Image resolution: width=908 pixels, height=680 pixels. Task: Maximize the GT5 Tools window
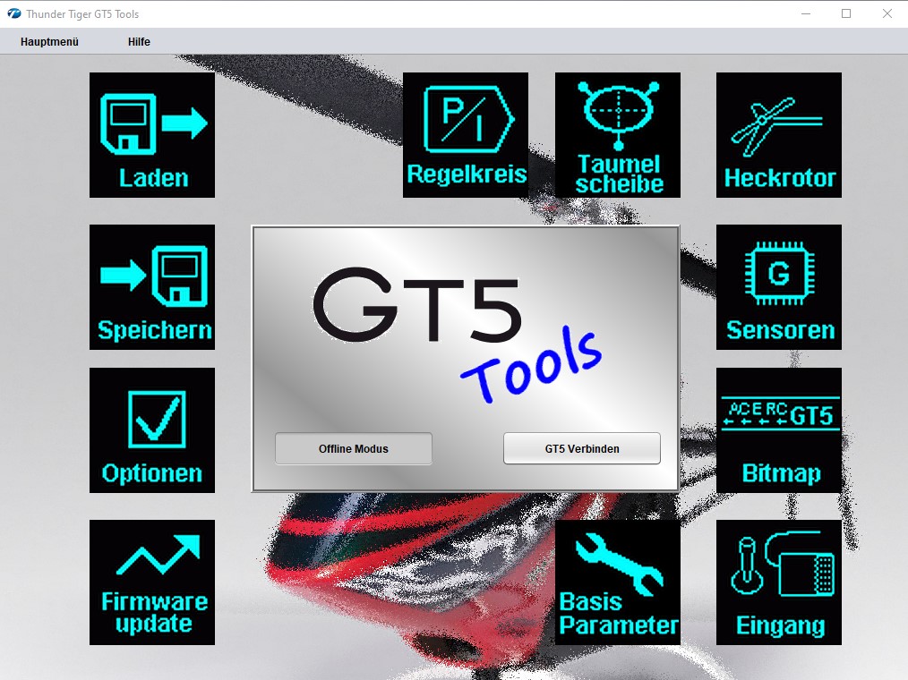point(846,14)
